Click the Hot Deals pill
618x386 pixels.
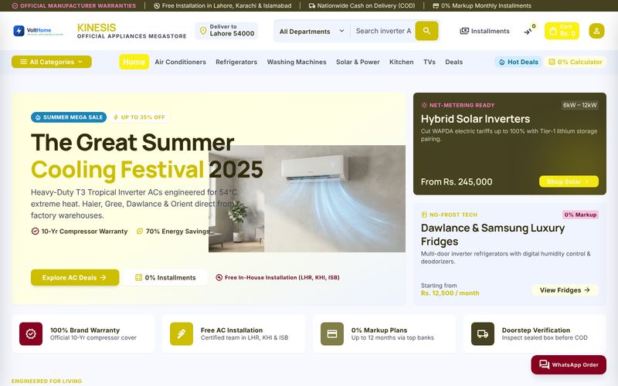(518, 62)
